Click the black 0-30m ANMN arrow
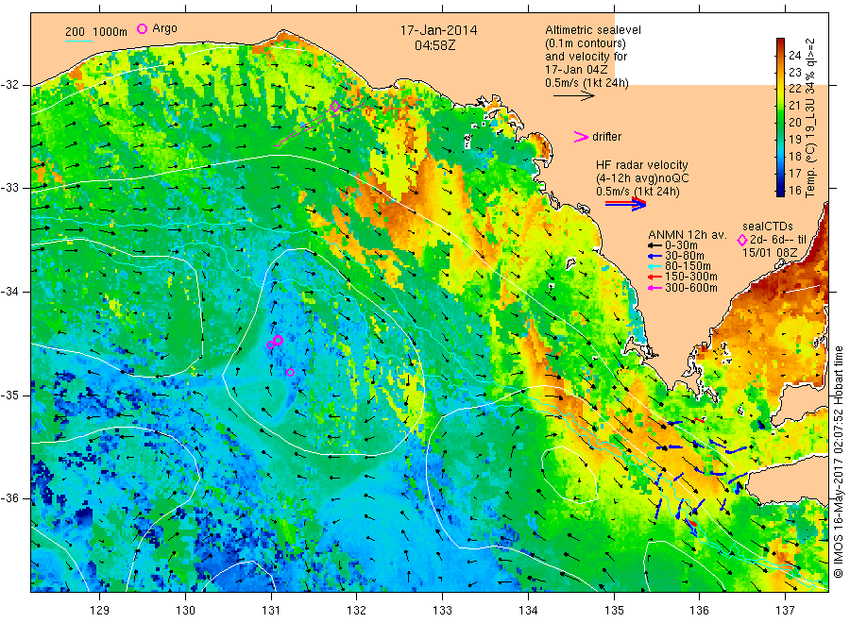The image size is (850, 623). click(x=654, y=245)
